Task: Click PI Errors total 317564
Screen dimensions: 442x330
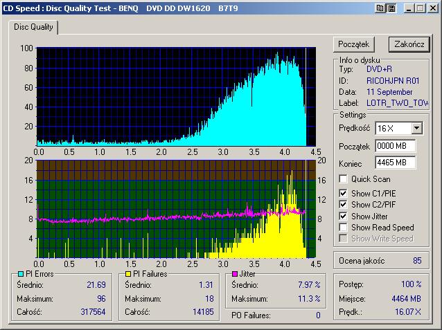Action: point(93,312)
